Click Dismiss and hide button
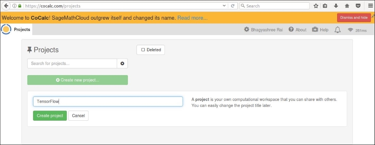Viewport: 375px width, 145px height. [354, 18]
